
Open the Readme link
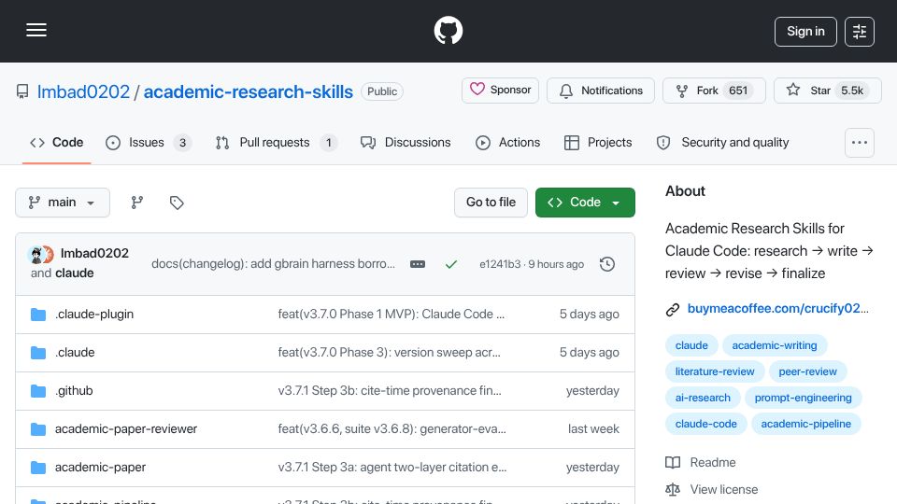point(701,462)
